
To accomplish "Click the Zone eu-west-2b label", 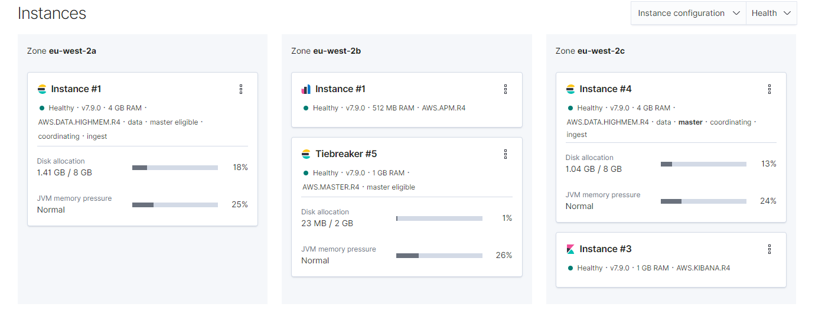I will [x=326, y=51].
